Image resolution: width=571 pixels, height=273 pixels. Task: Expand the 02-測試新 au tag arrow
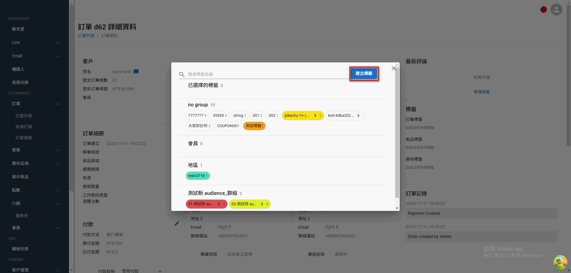coord(262,204)
